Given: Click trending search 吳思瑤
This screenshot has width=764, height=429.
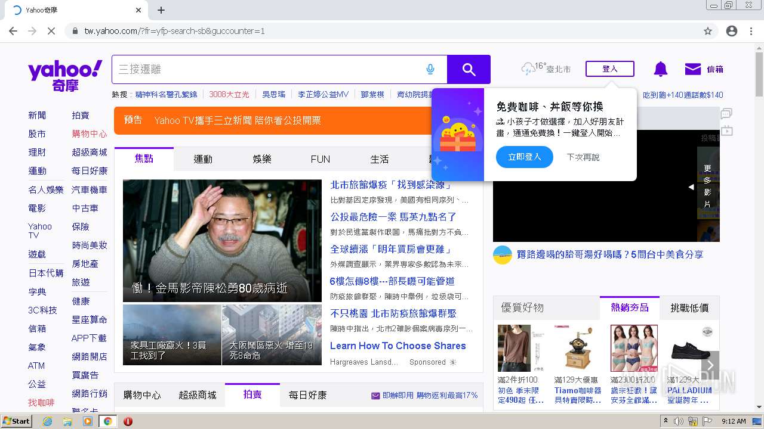Looking at the screenshot, I should tap(274, 94).
